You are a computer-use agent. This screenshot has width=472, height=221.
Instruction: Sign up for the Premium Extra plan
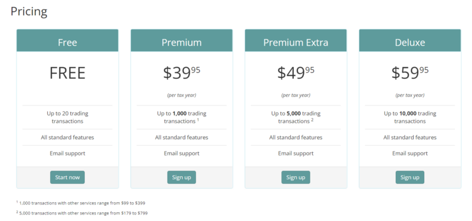(x=296, y=177)
